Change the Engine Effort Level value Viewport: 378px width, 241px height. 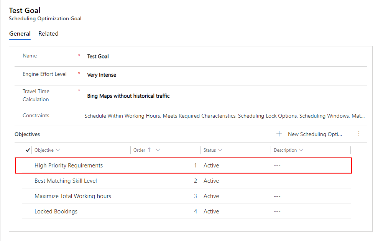[102, 75]
